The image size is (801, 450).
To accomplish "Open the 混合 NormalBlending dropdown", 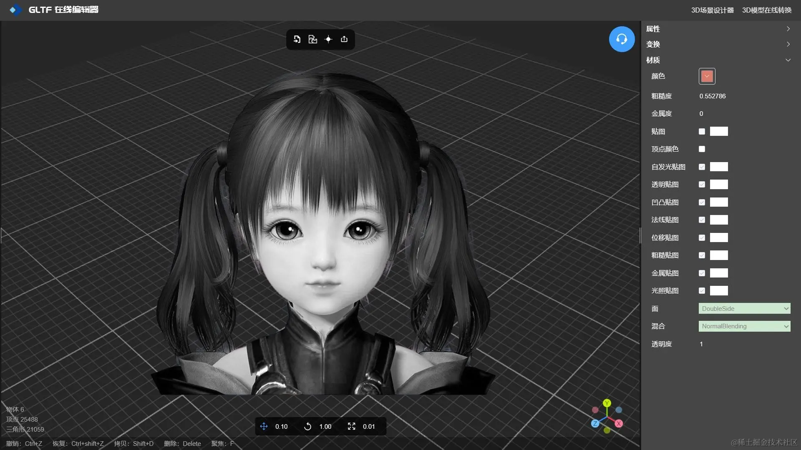I will tap(744, 326).
